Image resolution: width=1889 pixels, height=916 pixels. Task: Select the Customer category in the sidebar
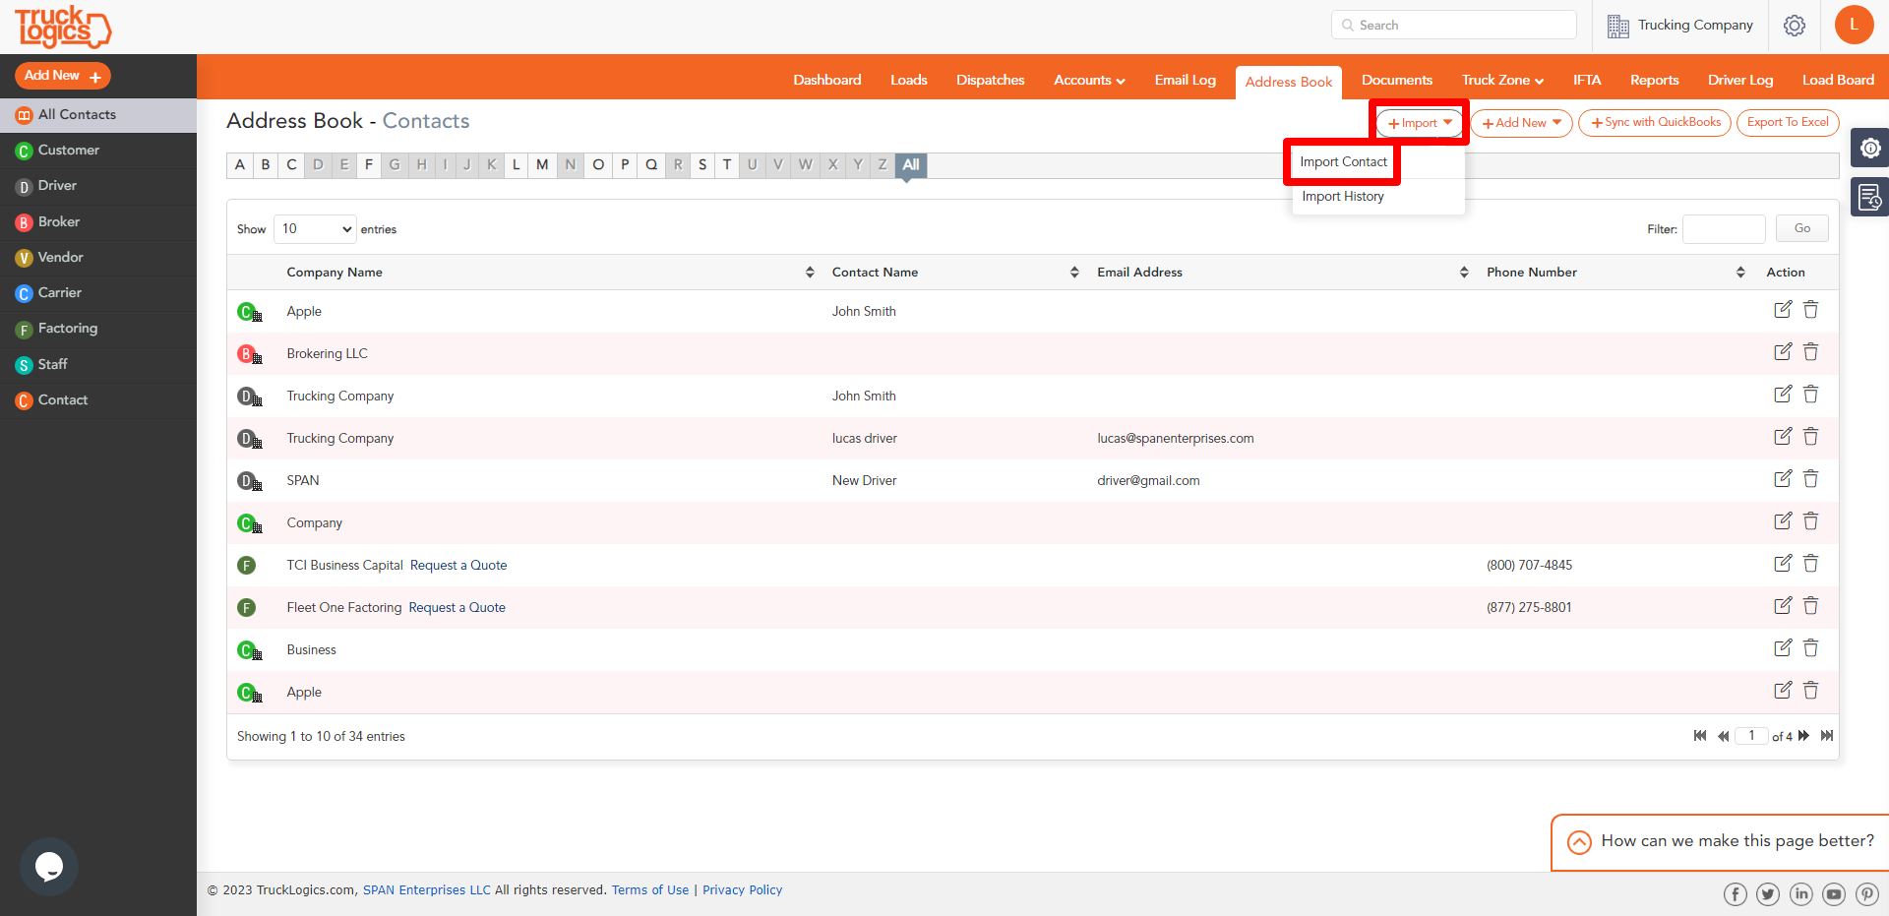click(67, 150)
